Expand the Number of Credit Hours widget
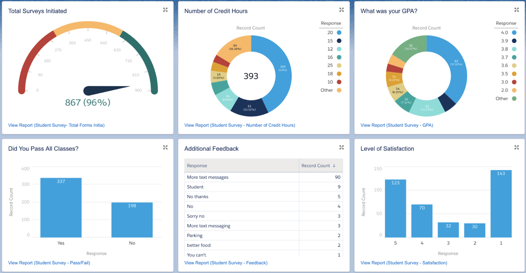This screenshot has width=526, height=273. (341, 10)
